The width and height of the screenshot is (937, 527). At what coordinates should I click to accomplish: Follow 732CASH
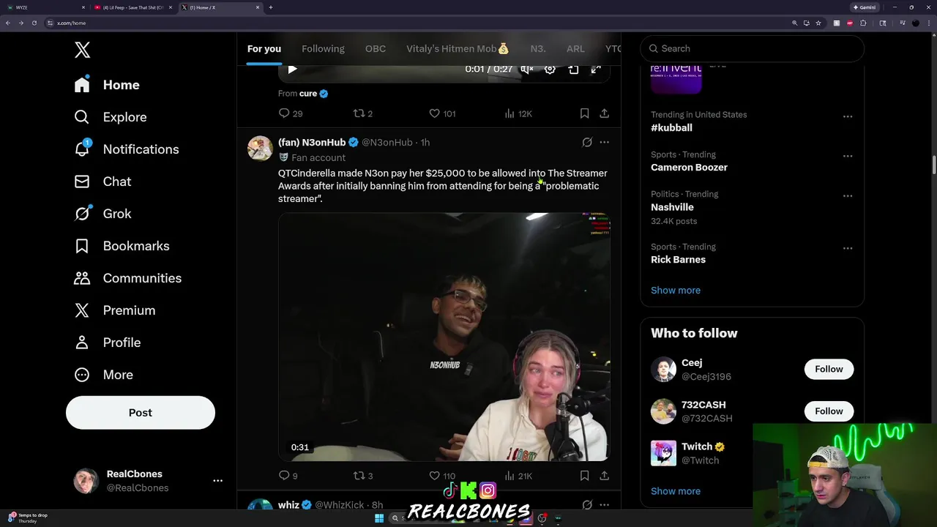[x=829, y=411]
